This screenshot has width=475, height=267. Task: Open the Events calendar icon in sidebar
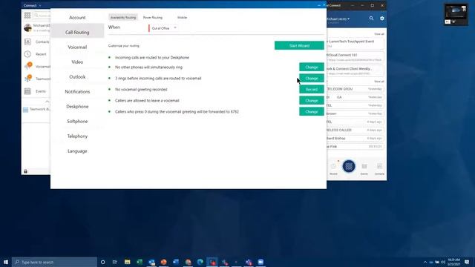pyautogui.click(x=27, y=91)
